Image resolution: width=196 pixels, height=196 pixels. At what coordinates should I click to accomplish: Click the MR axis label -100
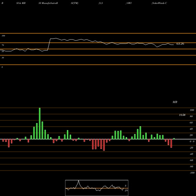192,173
